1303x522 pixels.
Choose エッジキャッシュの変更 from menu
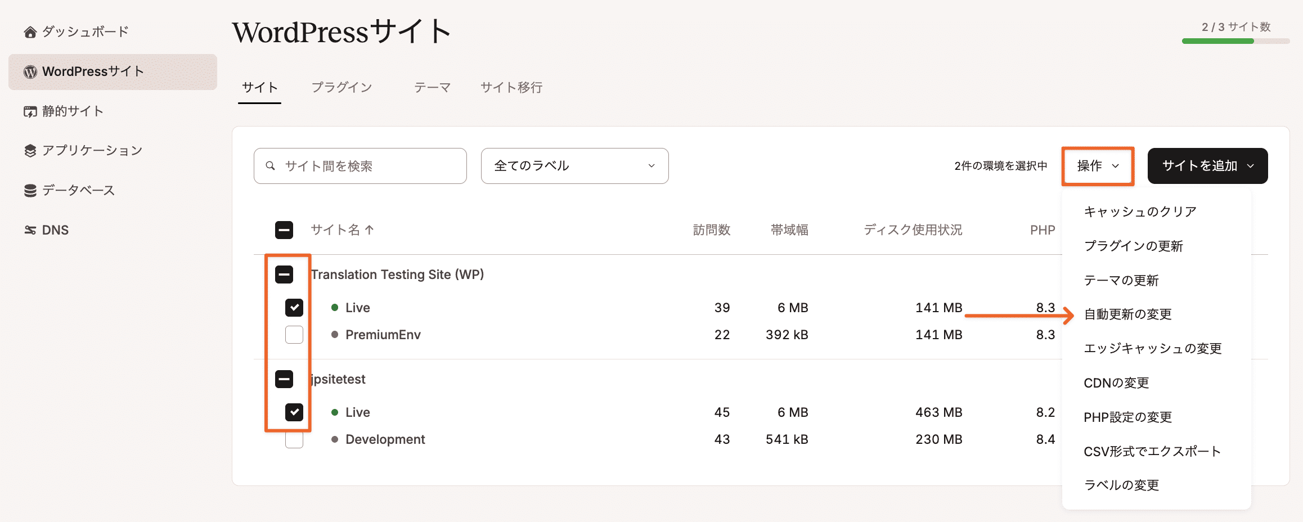tap(1152, 349)
